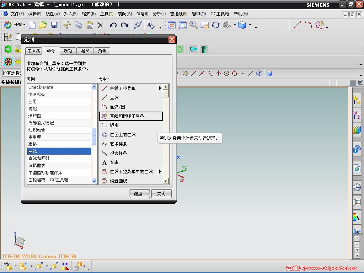Select the 编辑曲线 category
Viewport: 364px width, 273px height.
point(59,166)
